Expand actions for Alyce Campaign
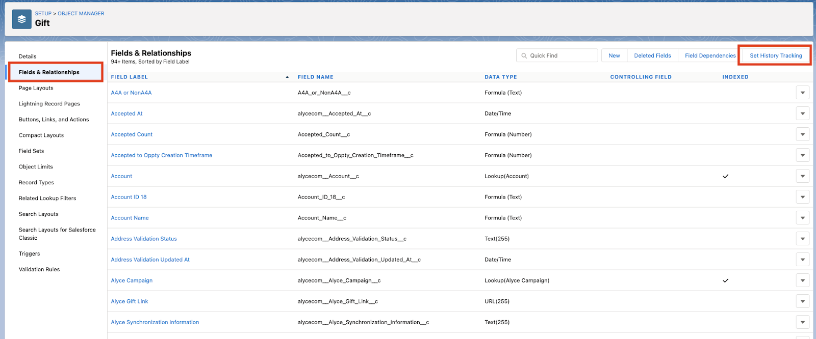This screenshot has height=339, width=816. [x=802, y=280]
